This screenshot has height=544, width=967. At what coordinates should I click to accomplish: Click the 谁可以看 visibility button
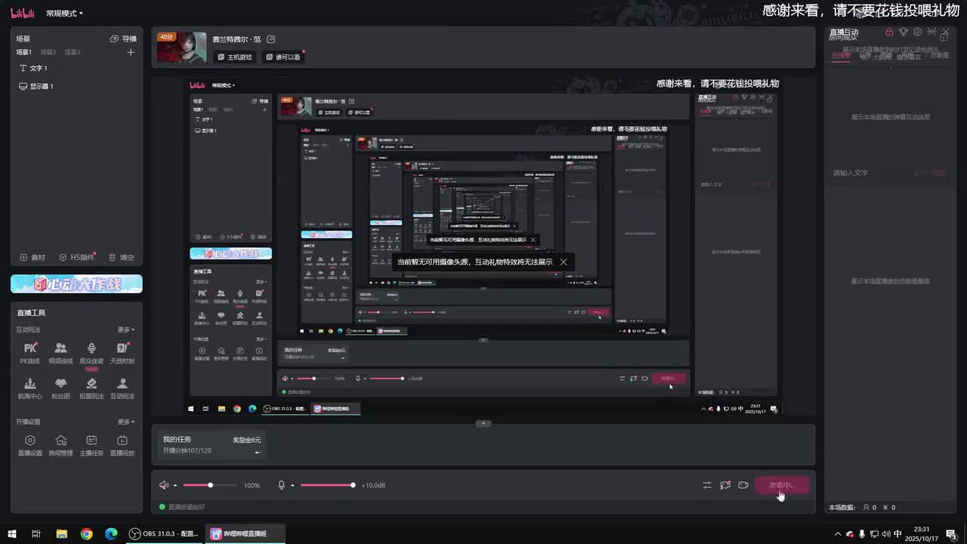coord(283,57)
